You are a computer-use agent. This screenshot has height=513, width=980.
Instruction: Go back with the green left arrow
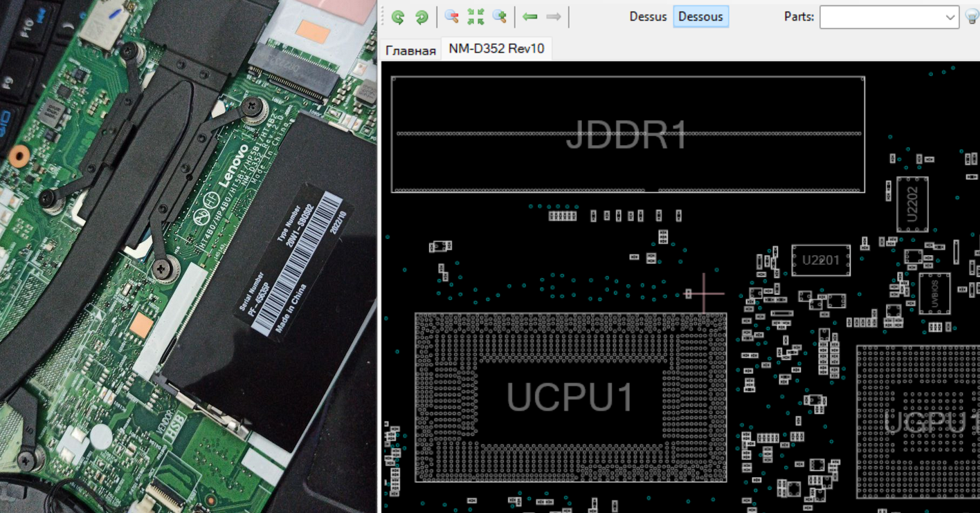pos(530,17)
